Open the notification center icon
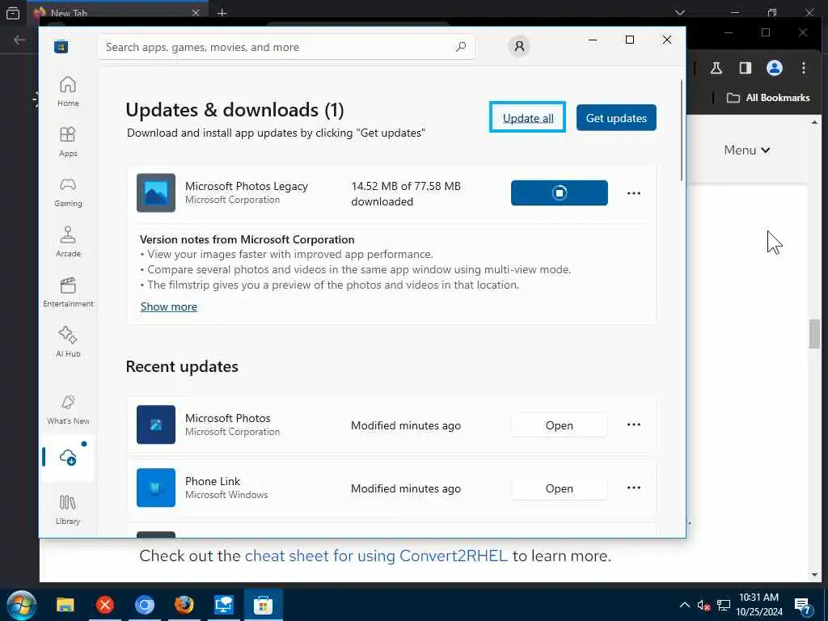Viewport: 828px width, 621px height. (803, 605)
